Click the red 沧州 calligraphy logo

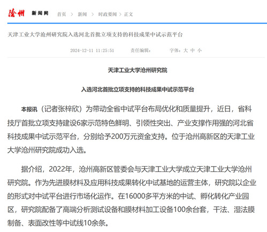click(16, 13)
